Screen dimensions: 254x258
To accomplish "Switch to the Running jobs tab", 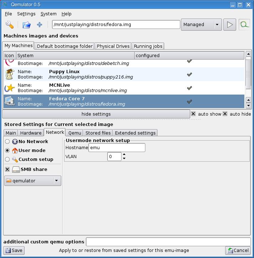I will 148,46.
